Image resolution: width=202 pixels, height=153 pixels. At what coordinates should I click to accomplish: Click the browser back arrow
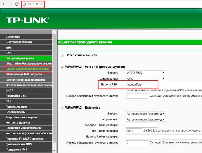(4, 5)
